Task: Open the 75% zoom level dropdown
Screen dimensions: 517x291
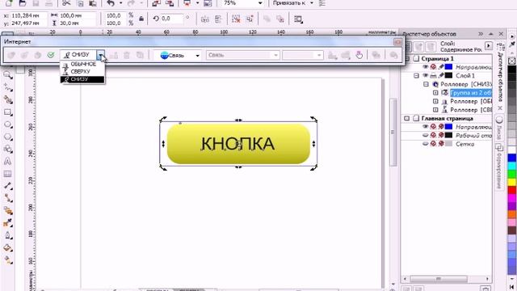Action: pyautogui.click(x=260, y=3)
